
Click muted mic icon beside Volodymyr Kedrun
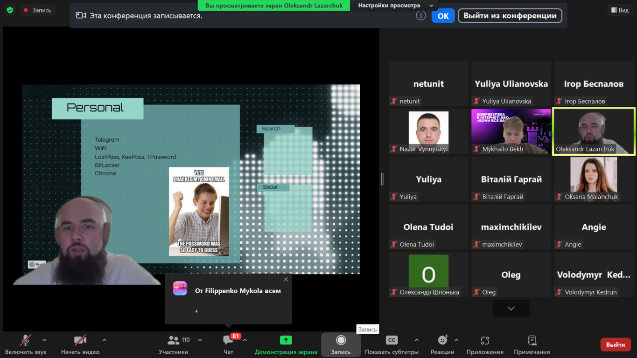[559, 292]
